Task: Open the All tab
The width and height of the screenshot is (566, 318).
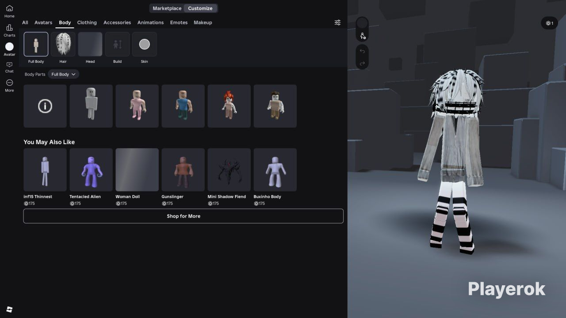Action: (25, 23)
